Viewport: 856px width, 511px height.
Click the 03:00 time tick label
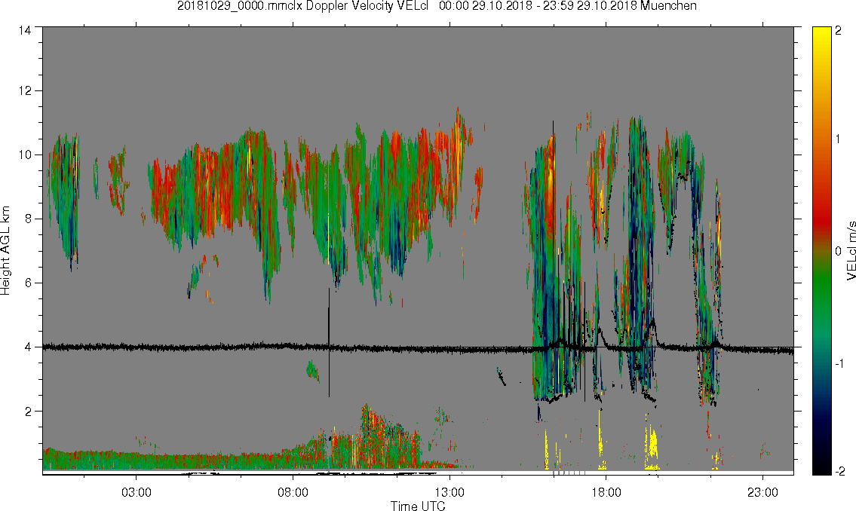tap(136, 493)
